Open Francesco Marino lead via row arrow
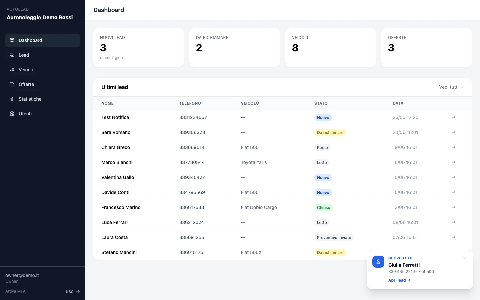The image size is (480, 300). coord(454,207)
